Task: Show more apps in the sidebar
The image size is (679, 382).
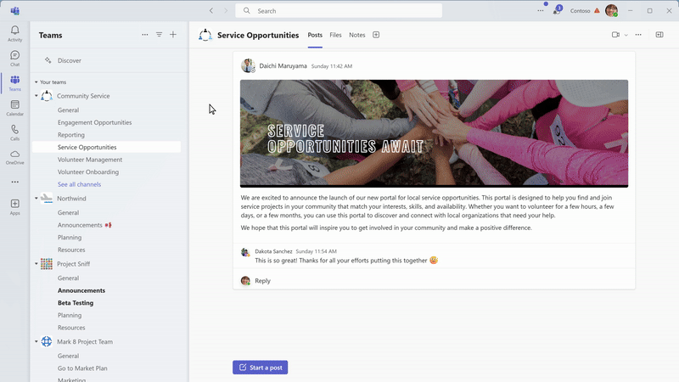Action: pos(14,182)
